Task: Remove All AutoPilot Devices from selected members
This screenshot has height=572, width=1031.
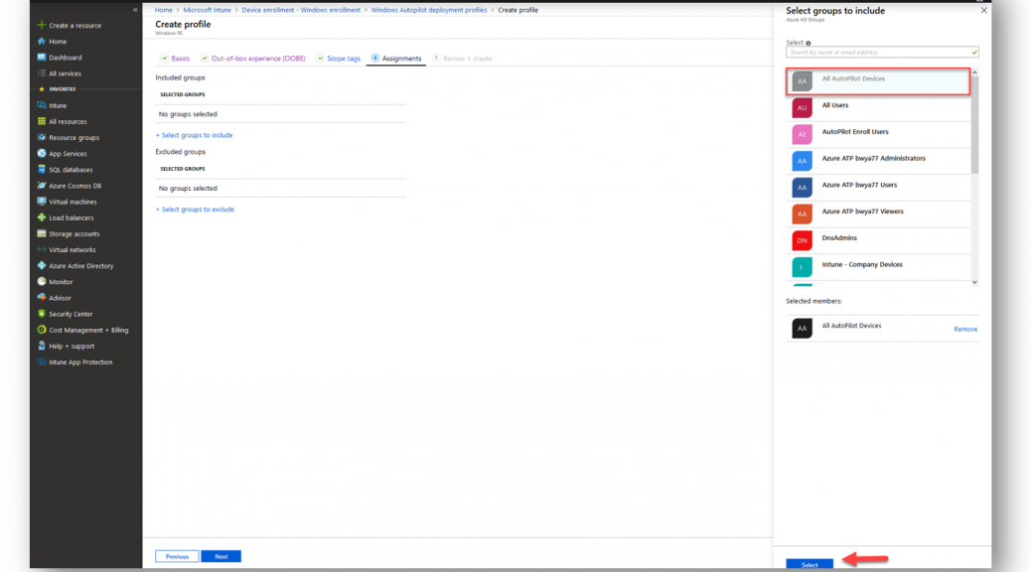Action: pos(965,329)
